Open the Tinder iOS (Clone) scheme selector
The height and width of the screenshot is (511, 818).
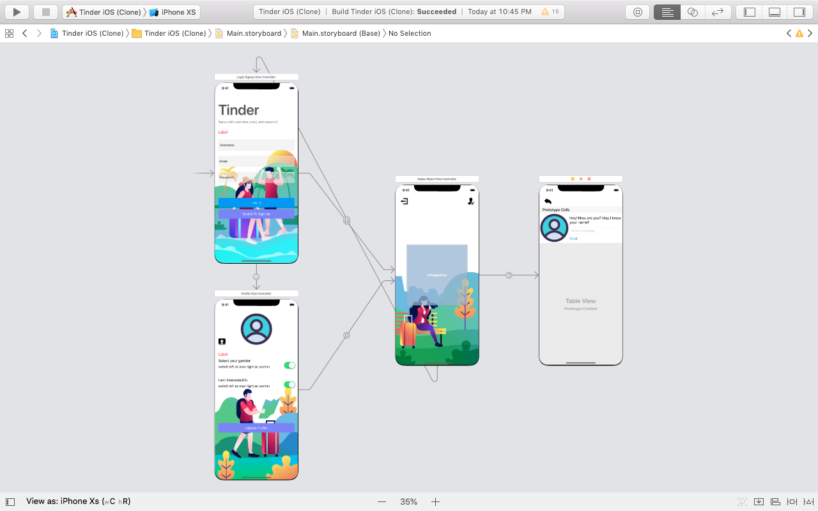[104, 12]
